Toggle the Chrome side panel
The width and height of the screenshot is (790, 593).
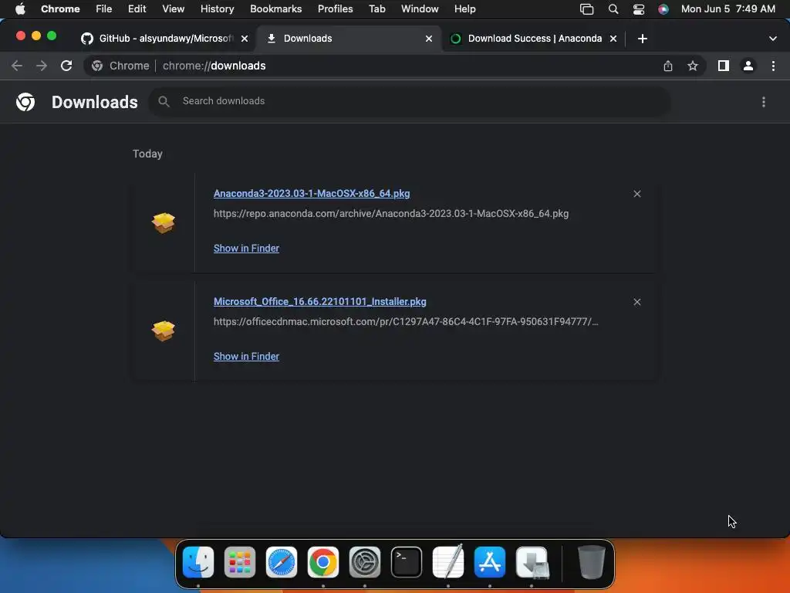pyautogui.click(x=724, y=66)
